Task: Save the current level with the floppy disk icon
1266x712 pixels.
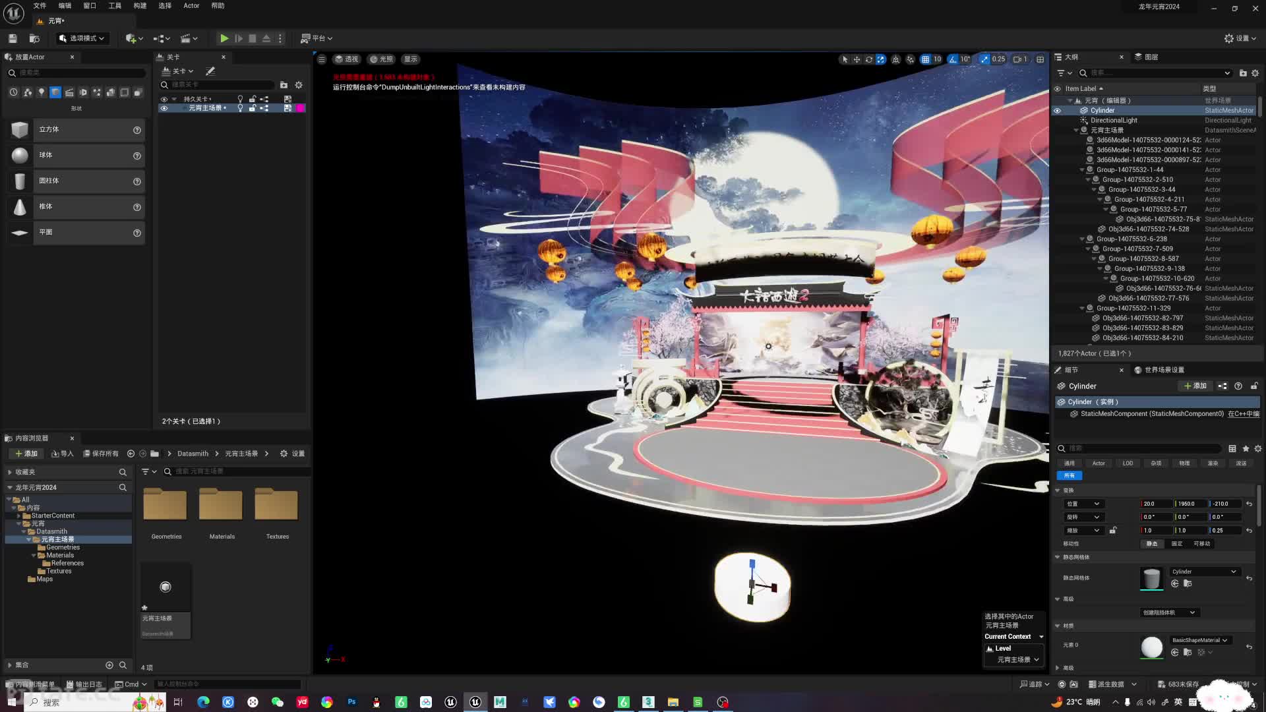Action: click(x=13, y=39)
